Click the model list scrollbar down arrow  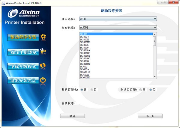(x=154, y=77)
